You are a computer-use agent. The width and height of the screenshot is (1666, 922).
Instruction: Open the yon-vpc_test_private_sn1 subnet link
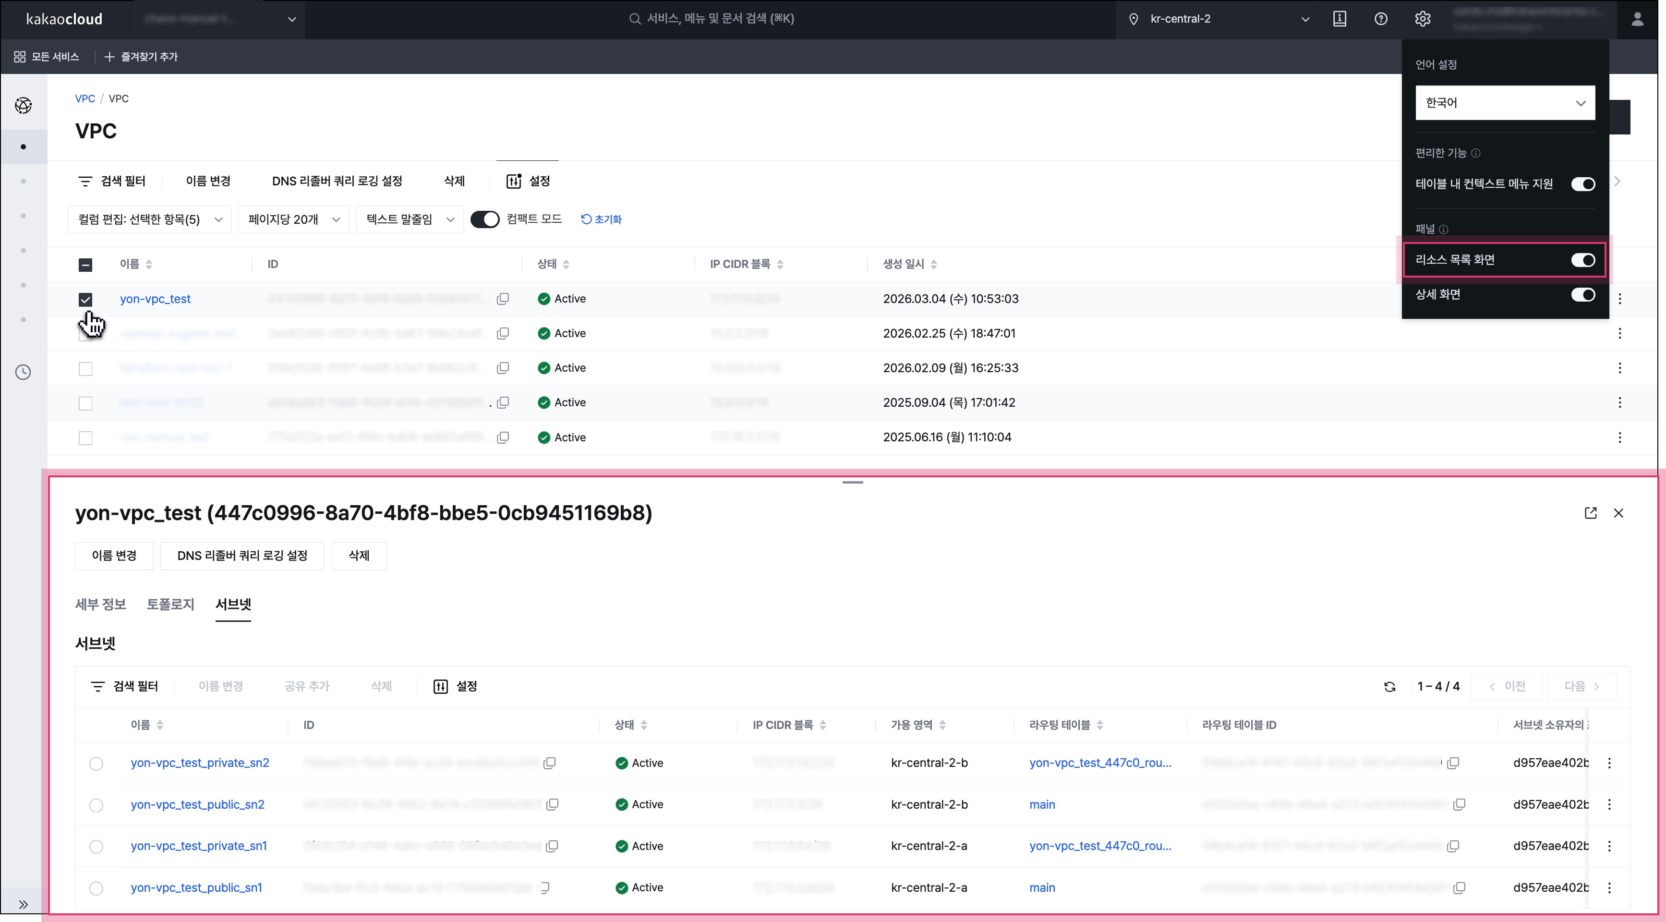(199, 846)
